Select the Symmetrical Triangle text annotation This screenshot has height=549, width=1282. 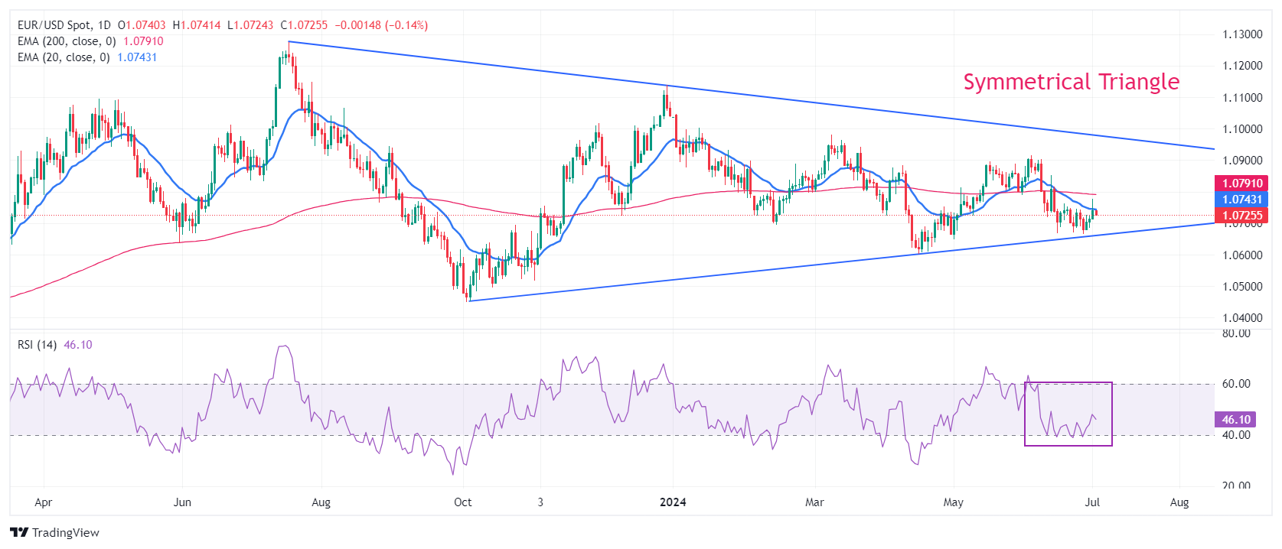coord(1071,82)
